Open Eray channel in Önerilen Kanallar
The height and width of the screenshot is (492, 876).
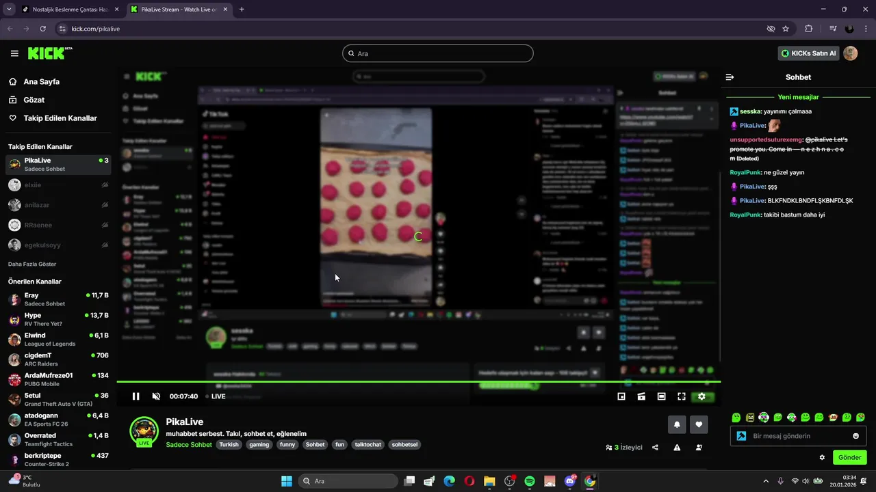pyautogui.click(x=58, y=299)
